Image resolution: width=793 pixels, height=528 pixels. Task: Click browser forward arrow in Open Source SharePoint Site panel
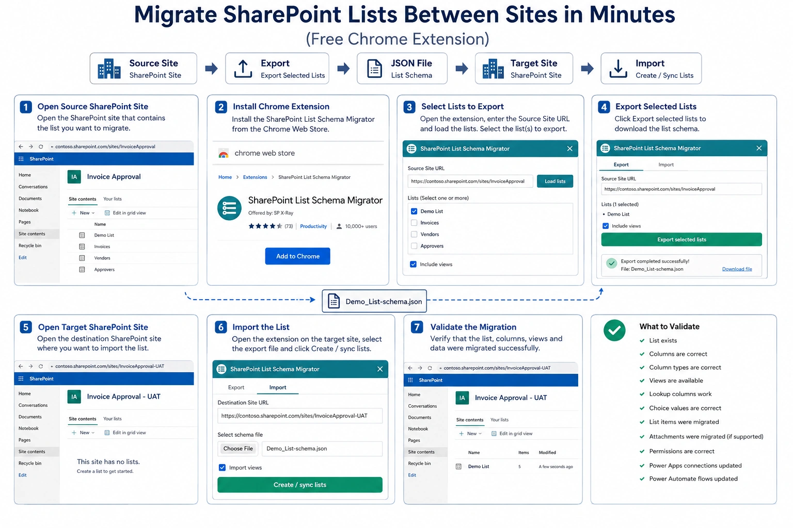coord(31,146)
